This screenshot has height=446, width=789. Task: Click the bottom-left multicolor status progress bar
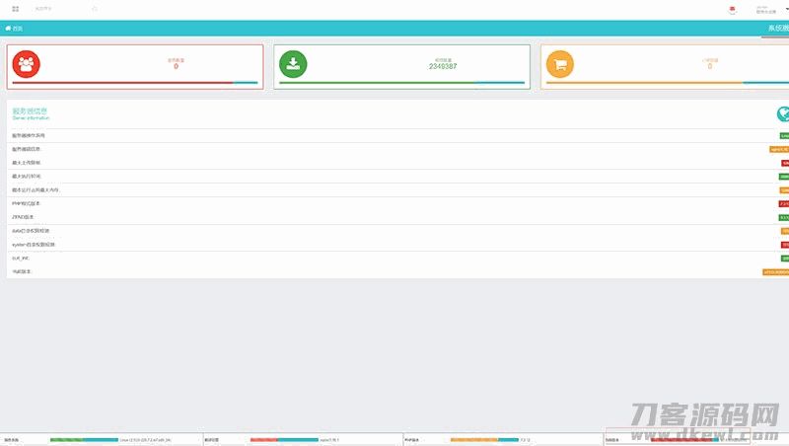[x=84, y=439]
